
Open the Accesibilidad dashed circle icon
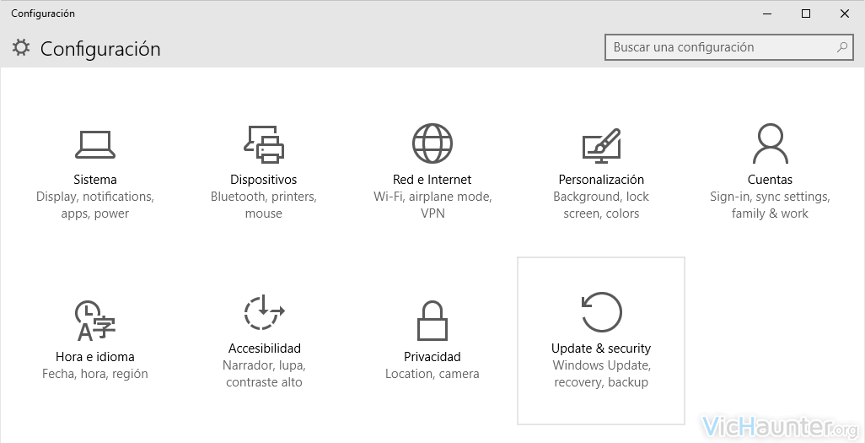[x=264, y=313]
